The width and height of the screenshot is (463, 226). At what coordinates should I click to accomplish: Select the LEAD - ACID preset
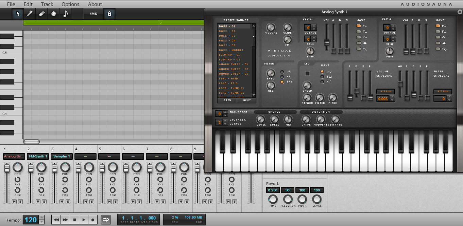[228, 78]
